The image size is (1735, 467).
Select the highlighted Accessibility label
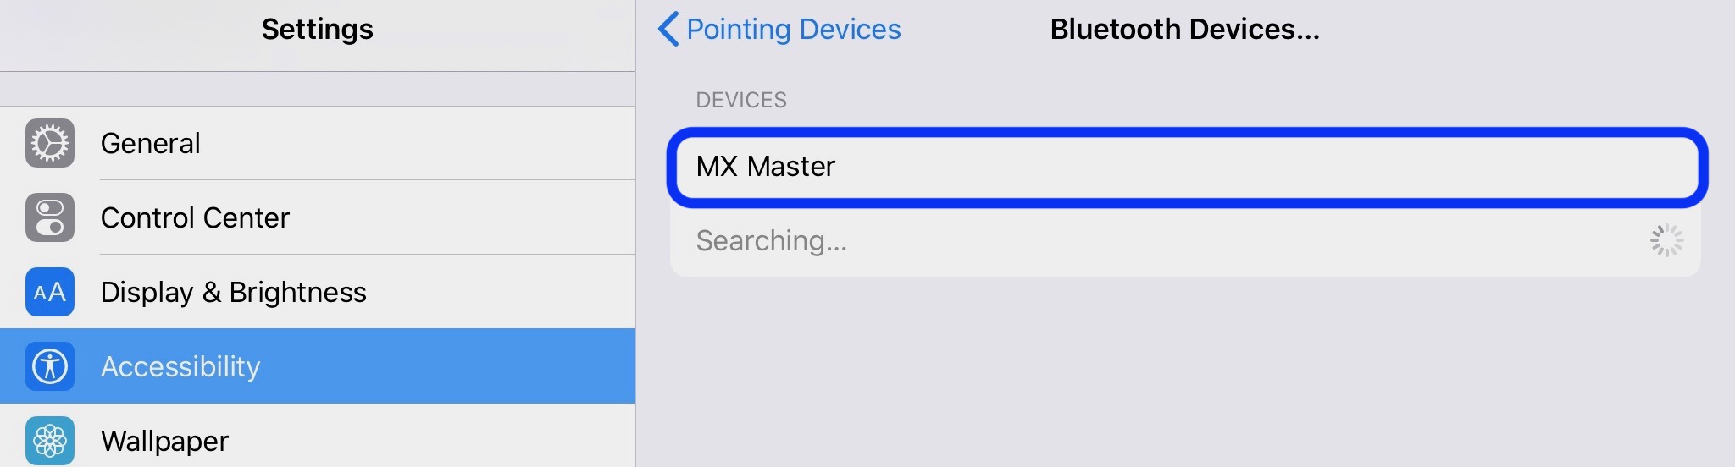(x=180, y=366)
